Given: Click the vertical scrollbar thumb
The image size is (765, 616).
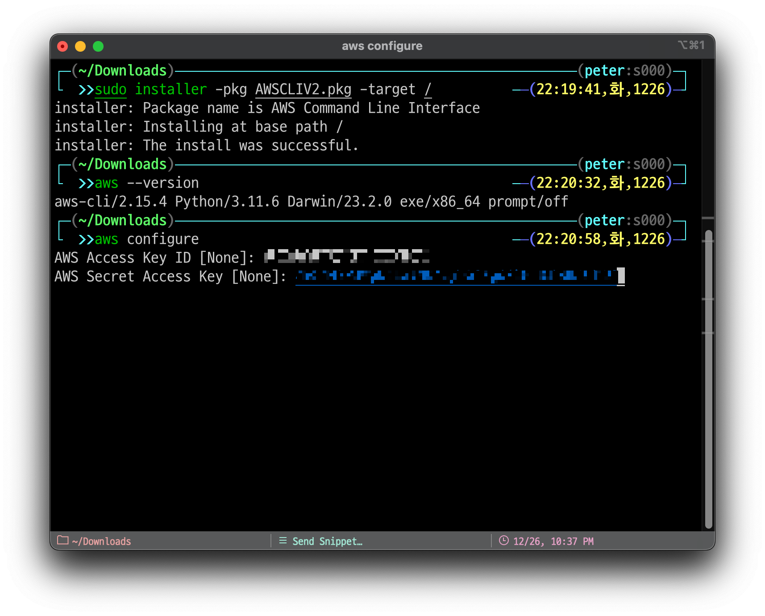Looking at the screenshot, I should click(x=708, y=379).
